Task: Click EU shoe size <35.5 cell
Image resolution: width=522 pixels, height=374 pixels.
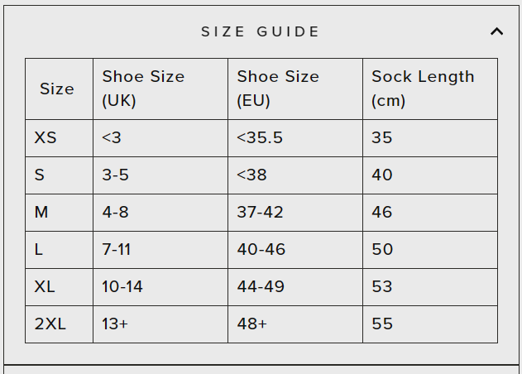Action: [260, 137]
